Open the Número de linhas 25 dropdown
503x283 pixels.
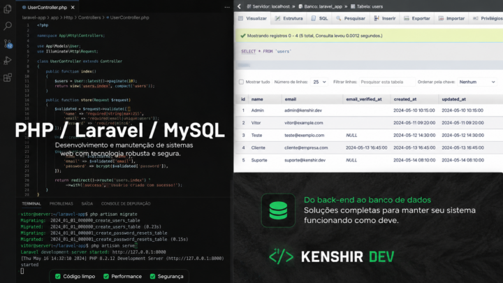[x=319, y=82]
